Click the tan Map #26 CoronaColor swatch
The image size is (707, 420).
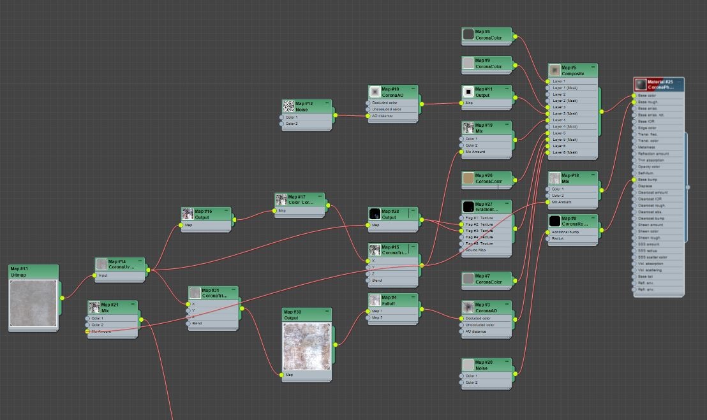(x=468, y=178)
